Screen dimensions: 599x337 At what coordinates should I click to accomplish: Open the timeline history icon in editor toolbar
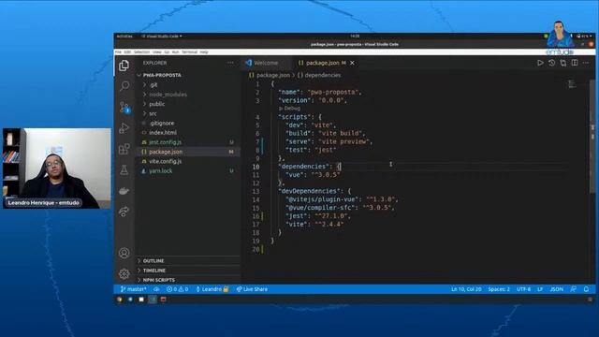pos(551,63)
